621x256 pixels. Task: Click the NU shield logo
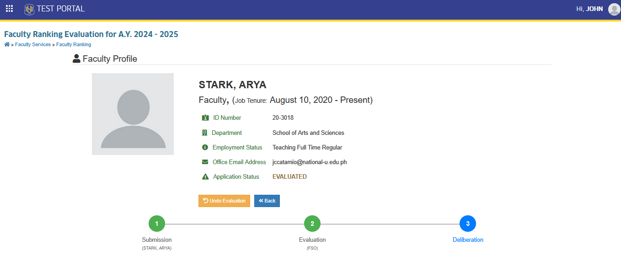pyautogui.click(x=29, y=9)
